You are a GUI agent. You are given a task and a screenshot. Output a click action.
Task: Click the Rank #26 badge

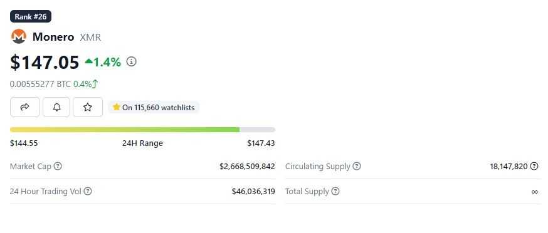pos(31,16)
